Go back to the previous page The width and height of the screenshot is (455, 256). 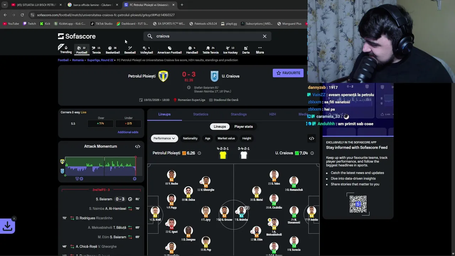click(5, 15)
